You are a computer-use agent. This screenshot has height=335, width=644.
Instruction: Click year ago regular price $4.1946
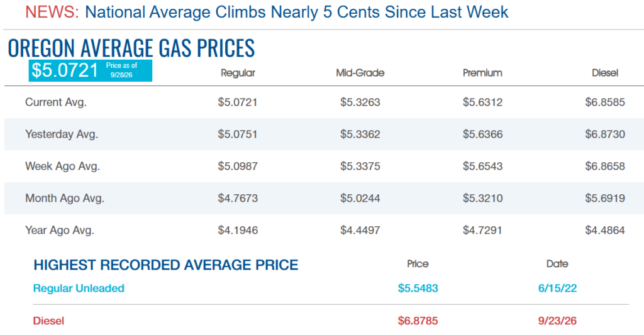238,230
